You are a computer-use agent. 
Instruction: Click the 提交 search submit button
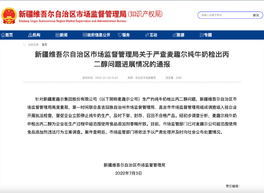click(256, 15)
